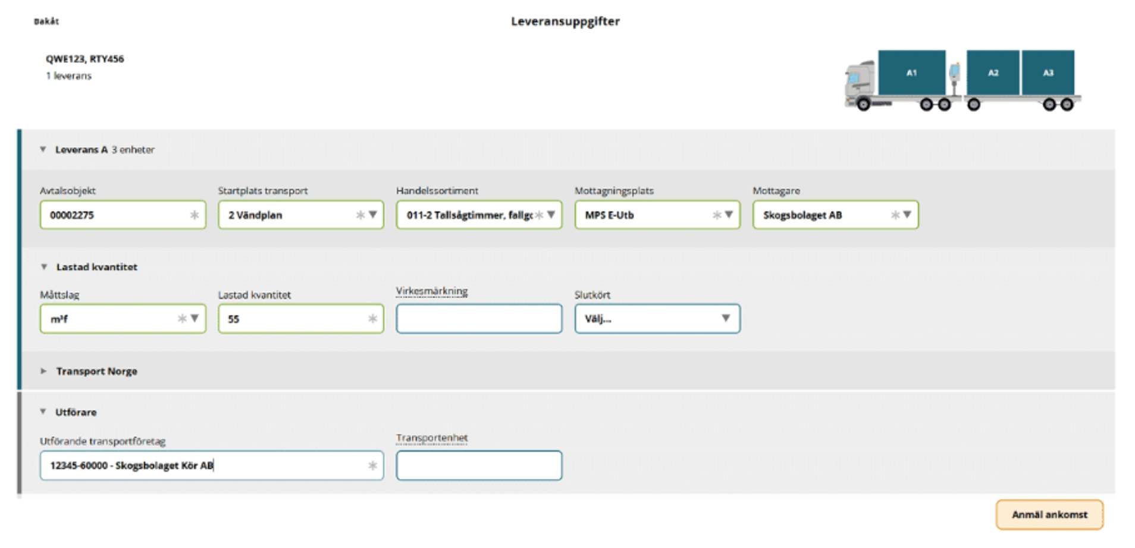Screen dimensions: 1135x548
Task: Select load unit A2 on the trailer
Action: click(993, 73)
